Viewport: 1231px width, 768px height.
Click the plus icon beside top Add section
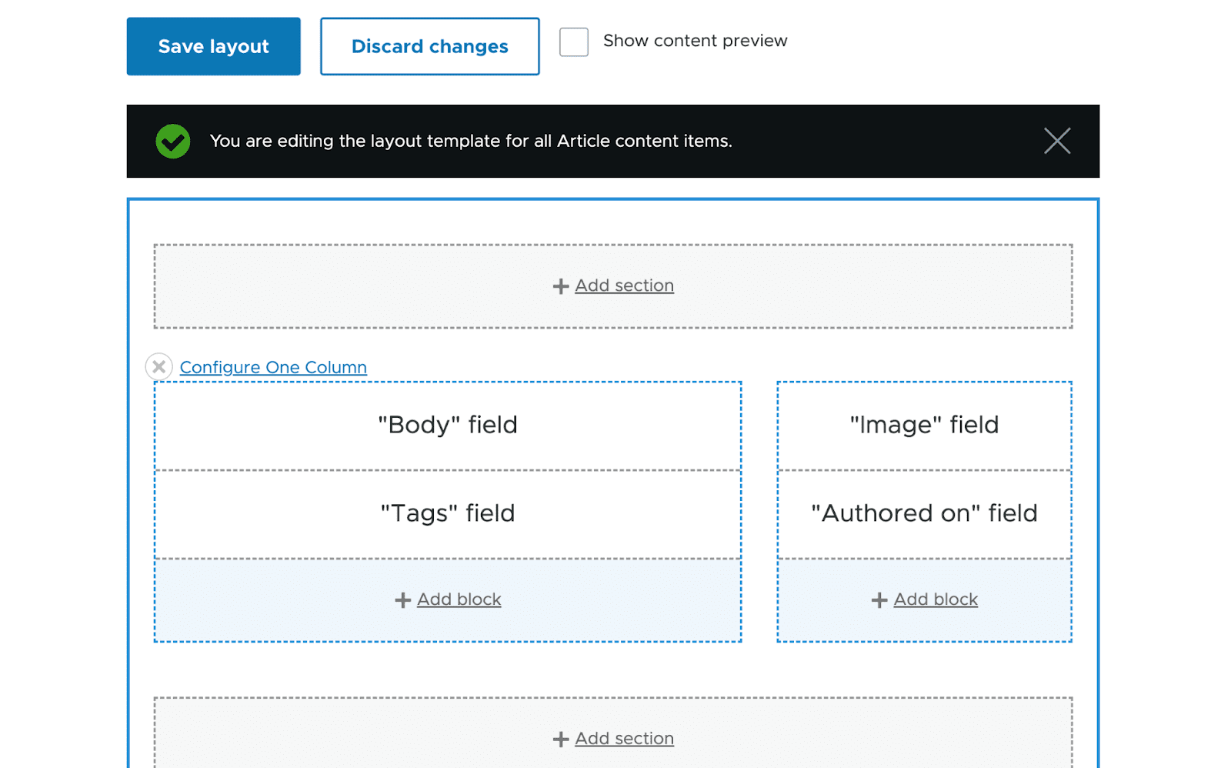pyautogui.click(x=561, y=286)
